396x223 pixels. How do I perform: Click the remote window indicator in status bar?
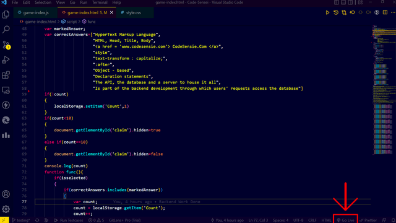[x=4, y=221]
